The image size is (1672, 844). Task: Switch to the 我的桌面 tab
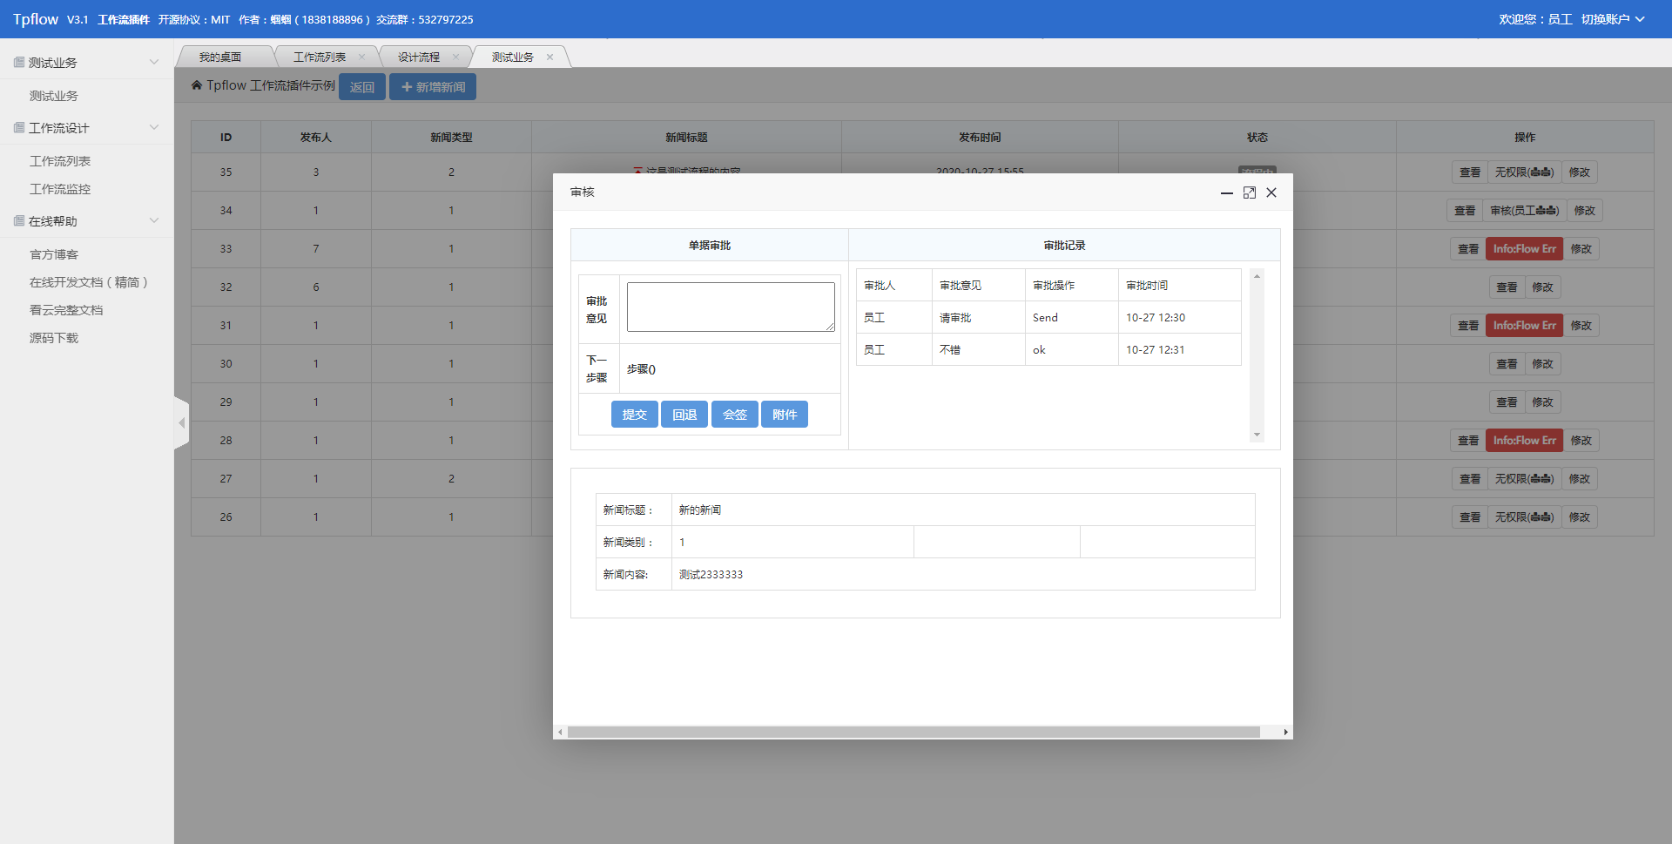tap(220, 57)
